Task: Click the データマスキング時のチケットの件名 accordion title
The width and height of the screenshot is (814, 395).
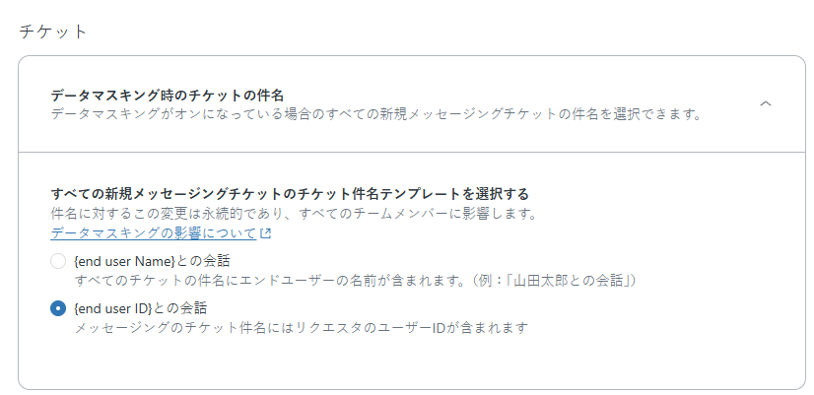Action: (x=168, y=95)
